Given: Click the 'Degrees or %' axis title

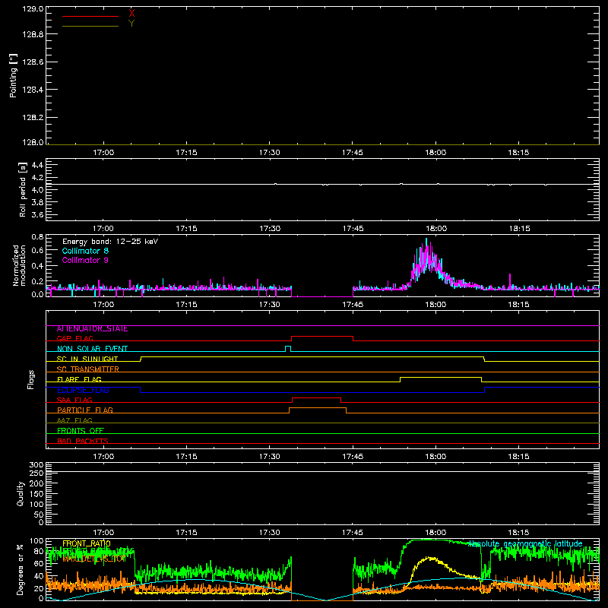Looking at the screenshot, I should coord(20,570).
